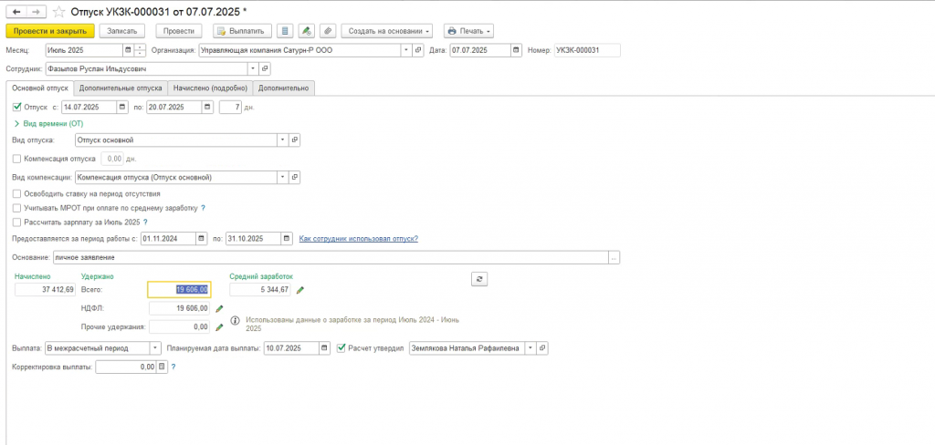This screenshot has height=445, width=935.
Task: Open calculator for Корректировка выплаты
Action: (161, 367)
